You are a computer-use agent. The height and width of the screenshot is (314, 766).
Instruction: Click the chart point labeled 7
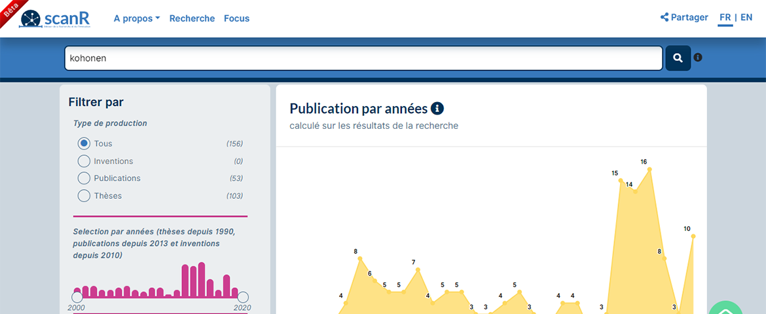coord(418,270)
